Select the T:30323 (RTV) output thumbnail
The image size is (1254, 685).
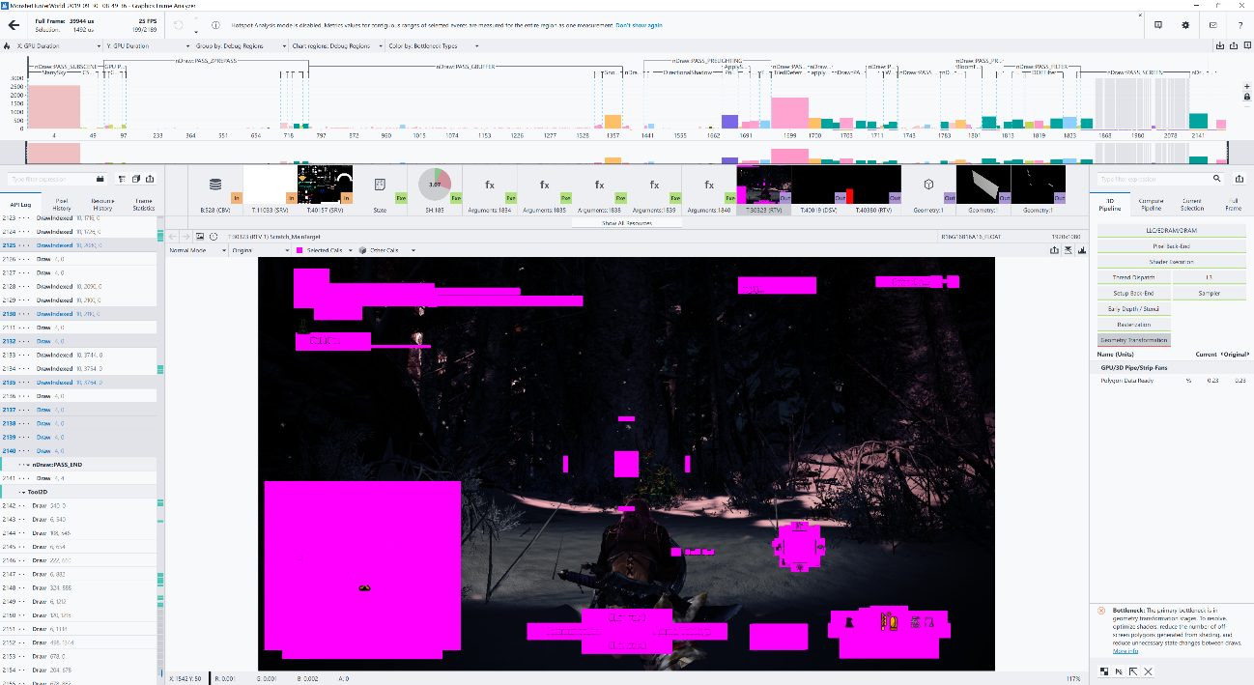(x=764, y=188)
